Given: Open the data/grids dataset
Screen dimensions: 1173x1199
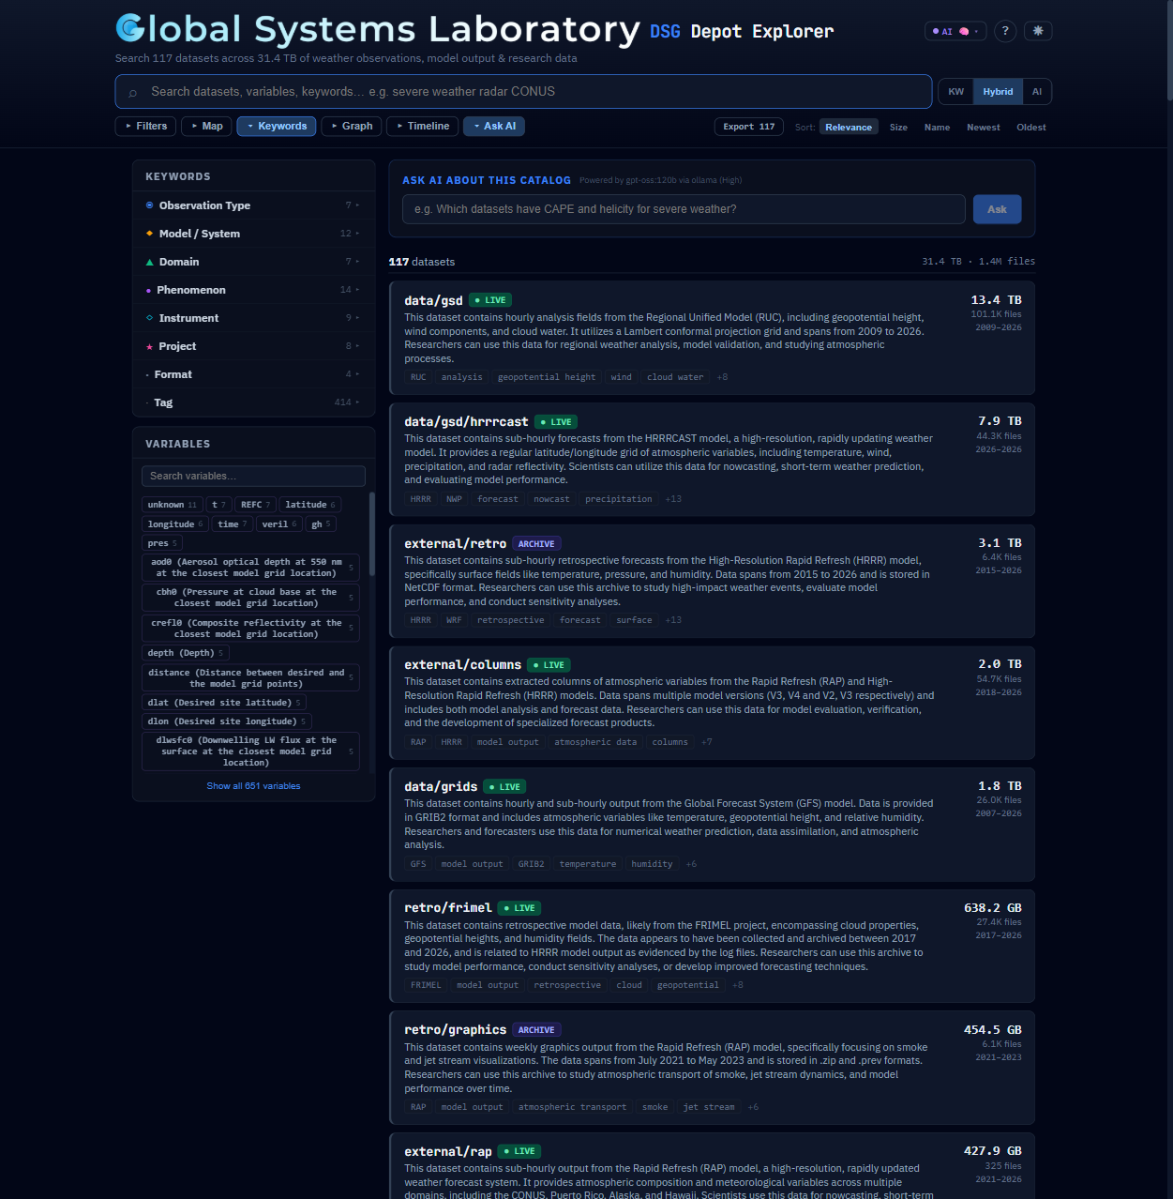Looking at the screenshot, I should click(441, 786).
